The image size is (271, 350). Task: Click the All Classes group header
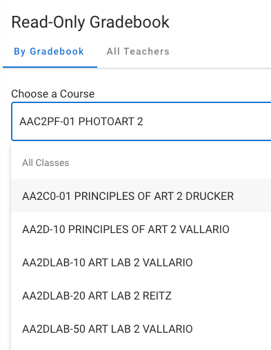click(x=46, y=163)
